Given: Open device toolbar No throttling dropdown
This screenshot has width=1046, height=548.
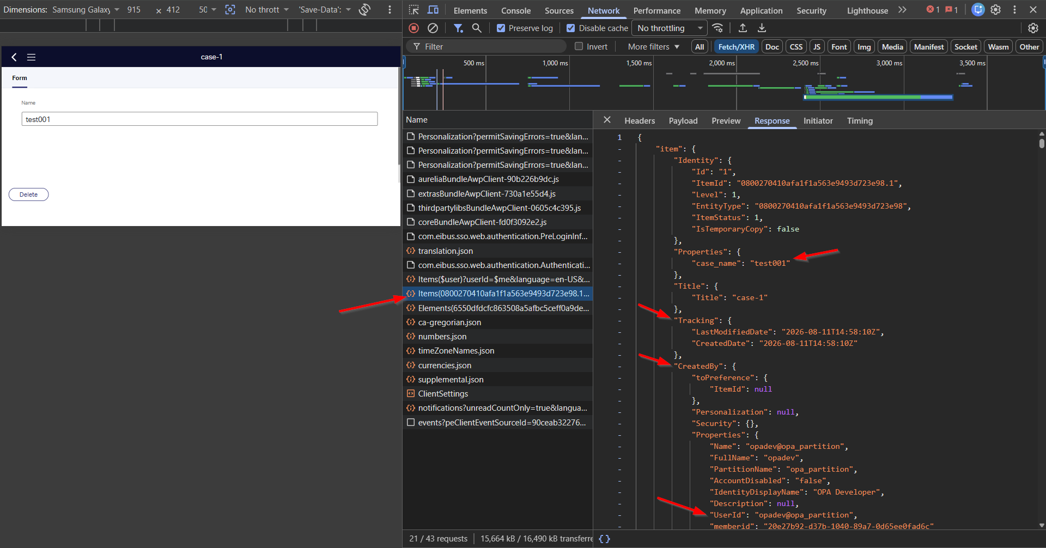Looking at the screenshot, I should coord(267,10).
